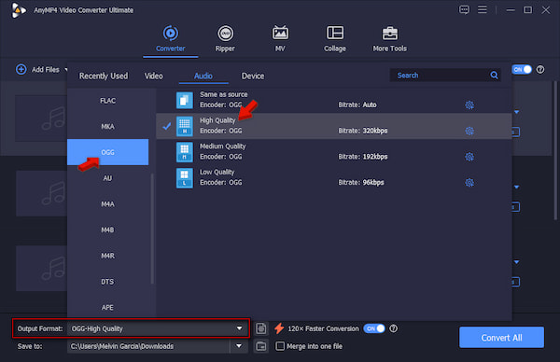
Task: Select FLAC audio format
Action: pyautogui.click(x=108, y=101)
